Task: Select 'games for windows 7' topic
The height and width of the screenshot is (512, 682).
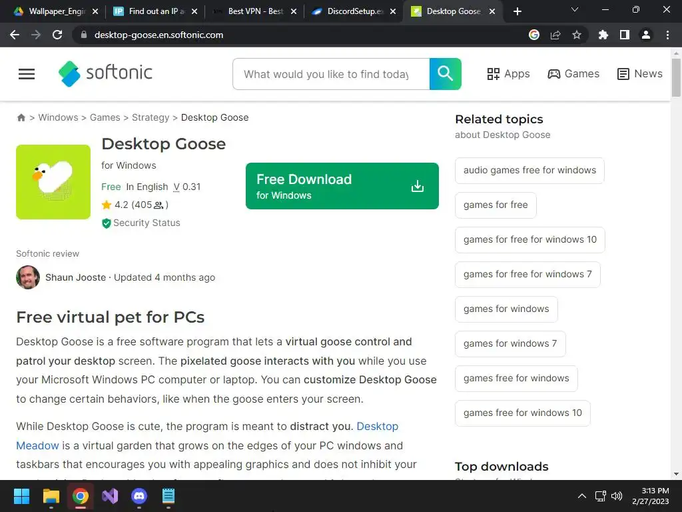Action: [x=510, y=343]
